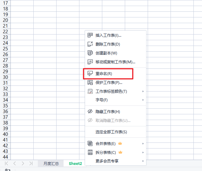Expand the 合并表格(E) submenu arrow
The width and height of the screenshot is (202, 171).
(143, 143)
